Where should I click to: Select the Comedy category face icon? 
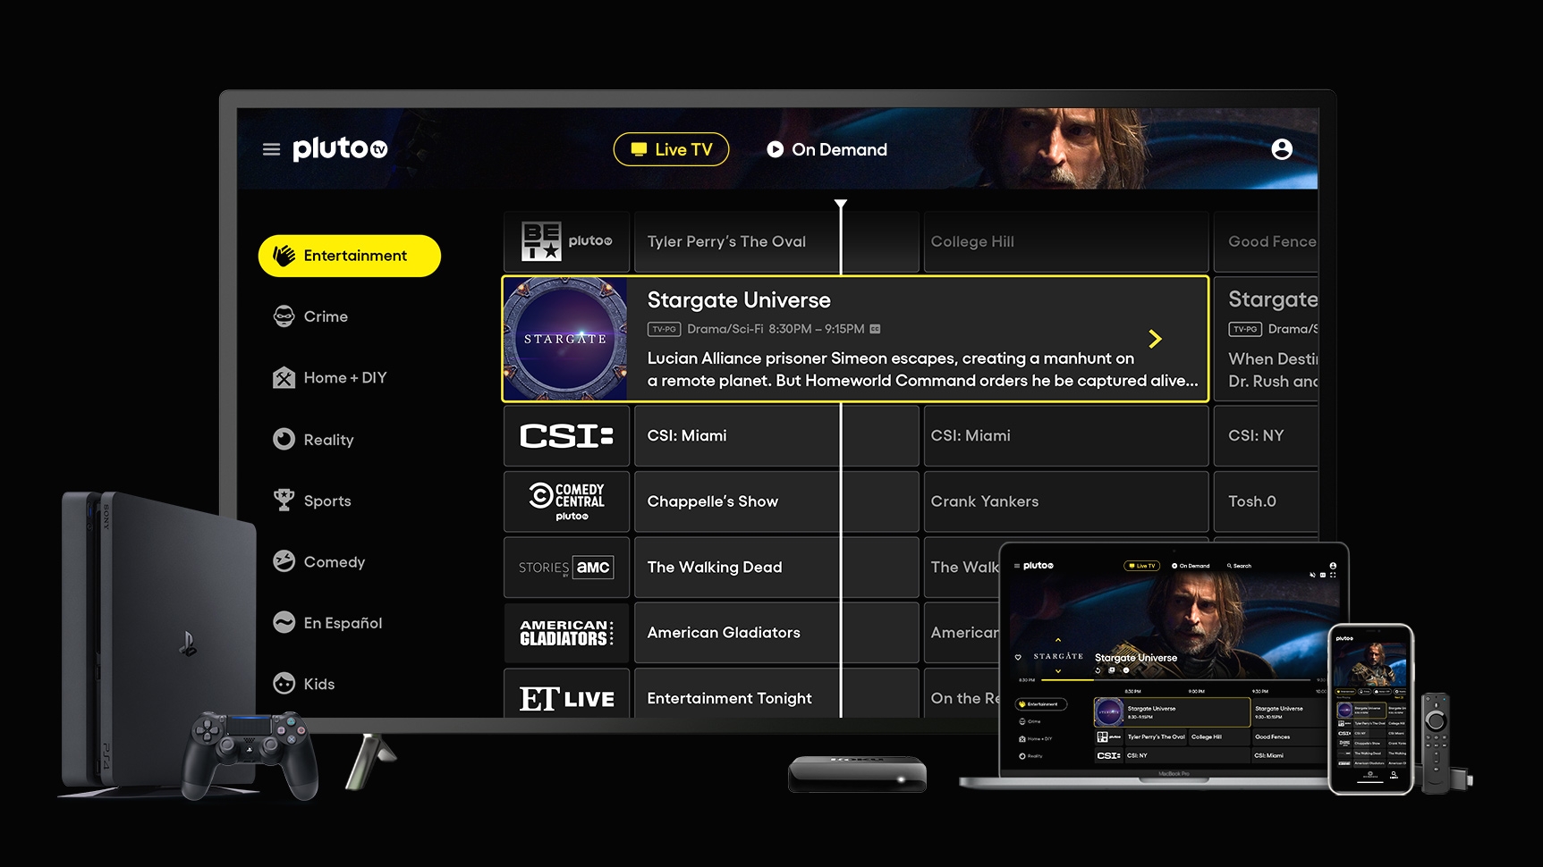(x=283, y=561)
